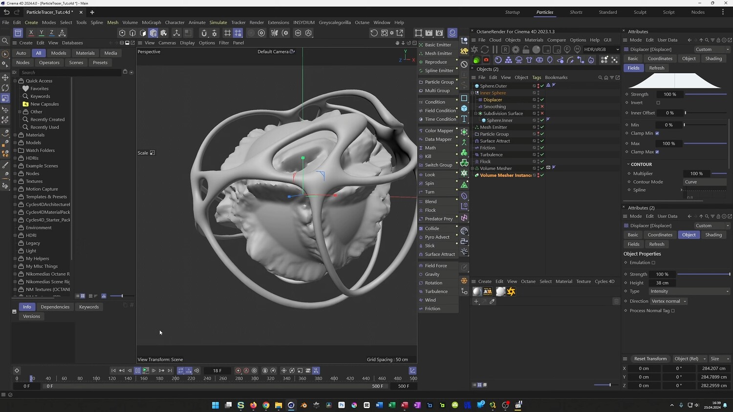The height and width of the screenshot is (412, 733).
Task: Select the Models tab in the asset browser
Action: (x=59, y=53)
